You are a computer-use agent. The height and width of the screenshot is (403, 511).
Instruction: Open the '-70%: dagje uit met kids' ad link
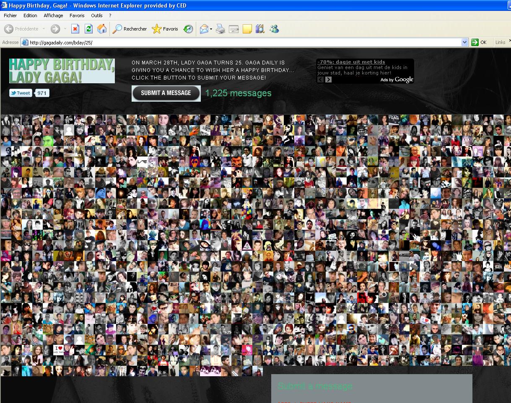click(x=351, y=62)
